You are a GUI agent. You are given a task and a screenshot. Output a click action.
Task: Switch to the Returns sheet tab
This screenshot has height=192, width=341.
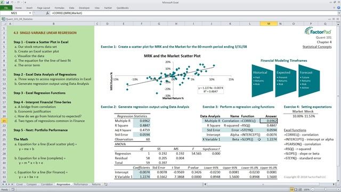click(96, 184)
